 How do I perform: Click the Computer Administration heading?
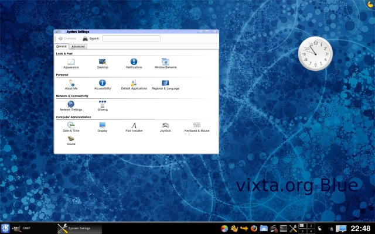tap(73, 117)
